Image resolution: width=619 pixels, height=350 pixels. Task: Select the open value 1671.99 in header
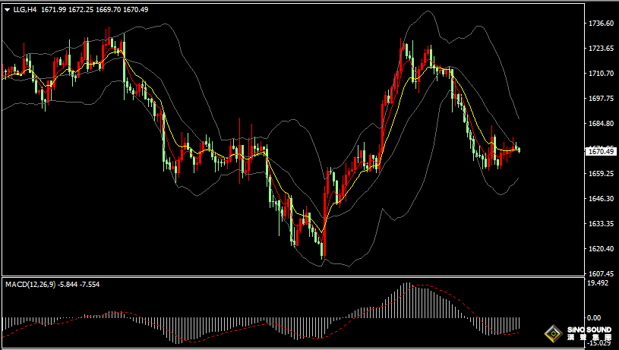(54, 9)
